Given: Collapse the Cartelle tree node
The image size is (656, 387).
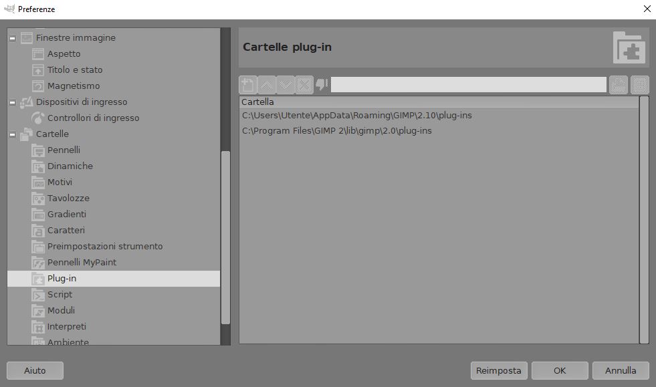Looking at the screenshot, I should (13, 134).
